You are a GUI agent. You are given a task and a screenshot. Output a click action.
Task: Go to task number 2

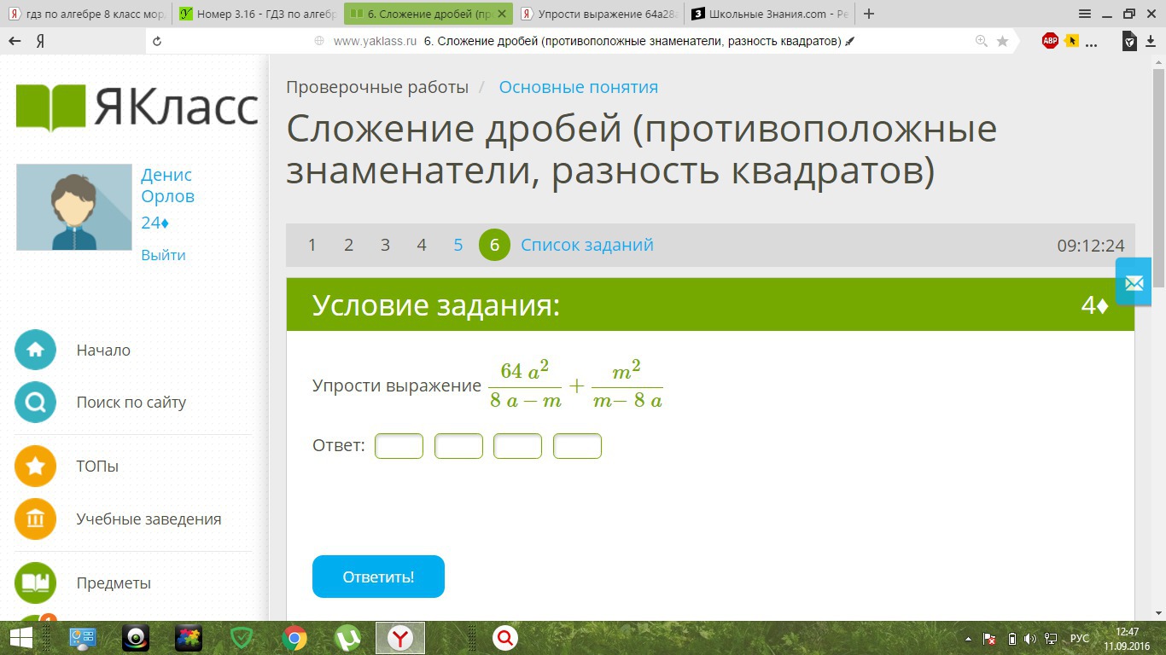pyautogui.click(x=348, y=245)
